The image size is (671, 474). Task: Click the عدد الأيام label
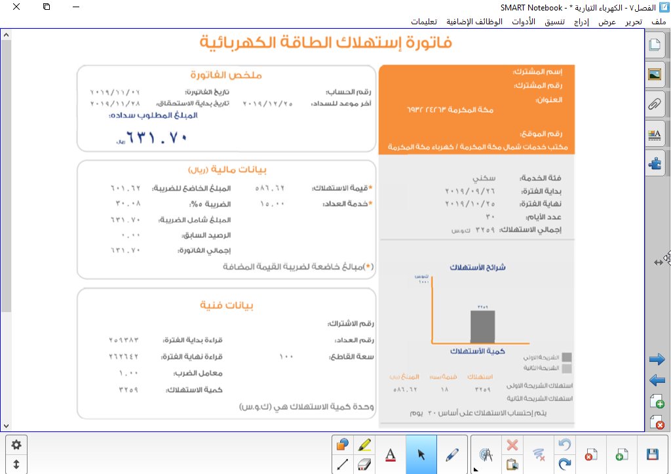[542, 216]
